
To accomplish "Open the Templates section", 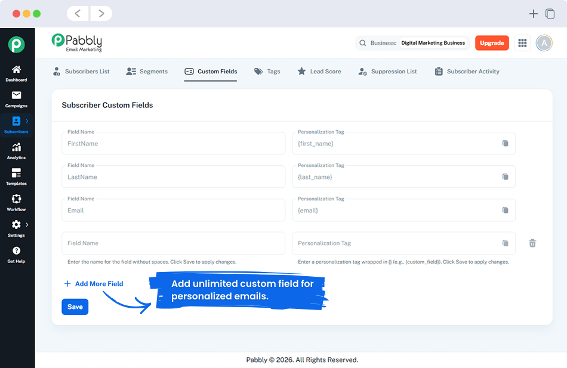I will (17, 177).
